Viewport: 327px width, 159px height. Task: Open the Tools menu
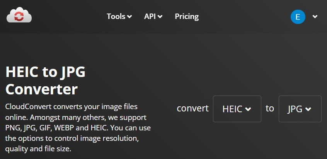tap(119, 17)
